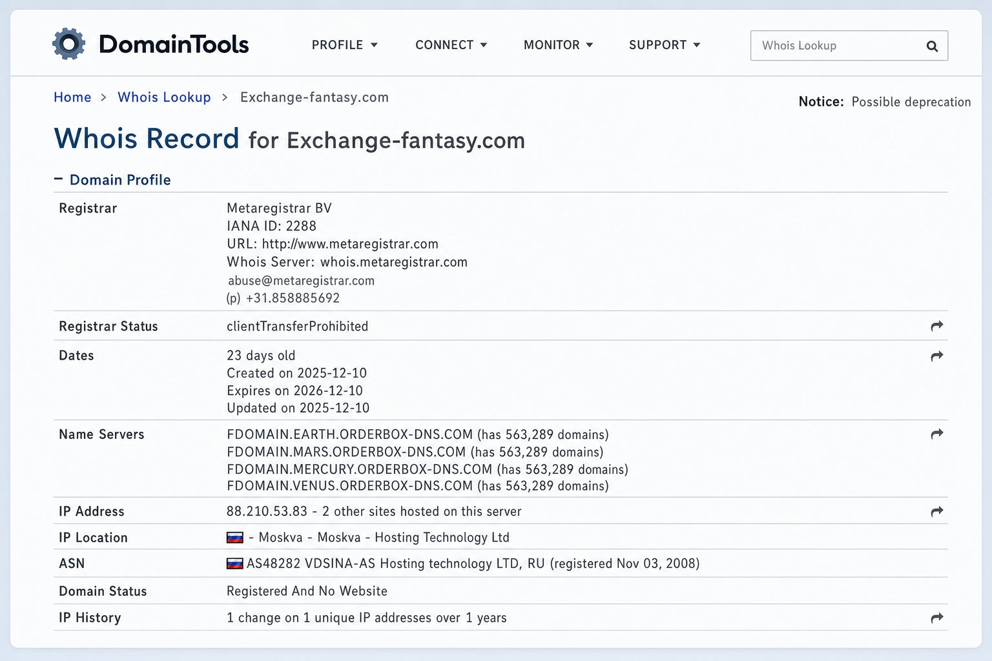This screenshot has height=661, width=992.
Task: Click Russian flag icon in IP Location row
Action: click(x=235, y=537)
